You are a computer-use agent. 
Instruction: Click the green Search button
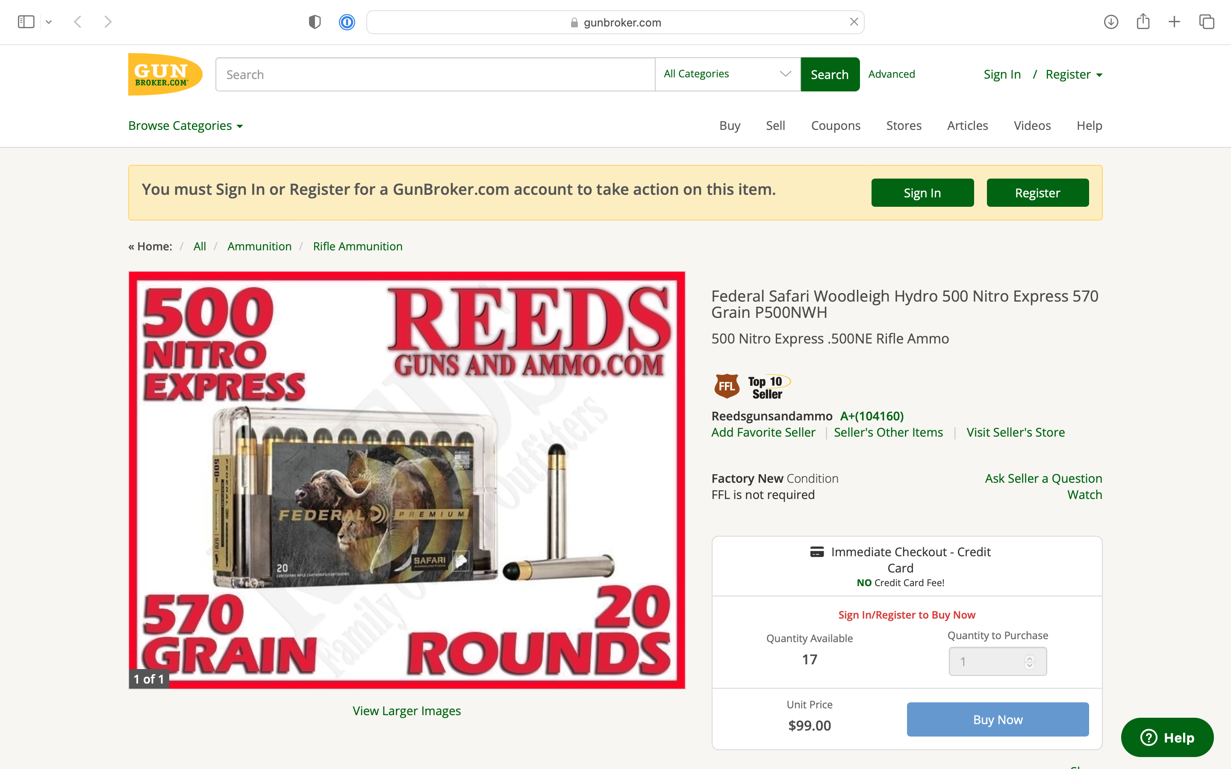point(830,74)
